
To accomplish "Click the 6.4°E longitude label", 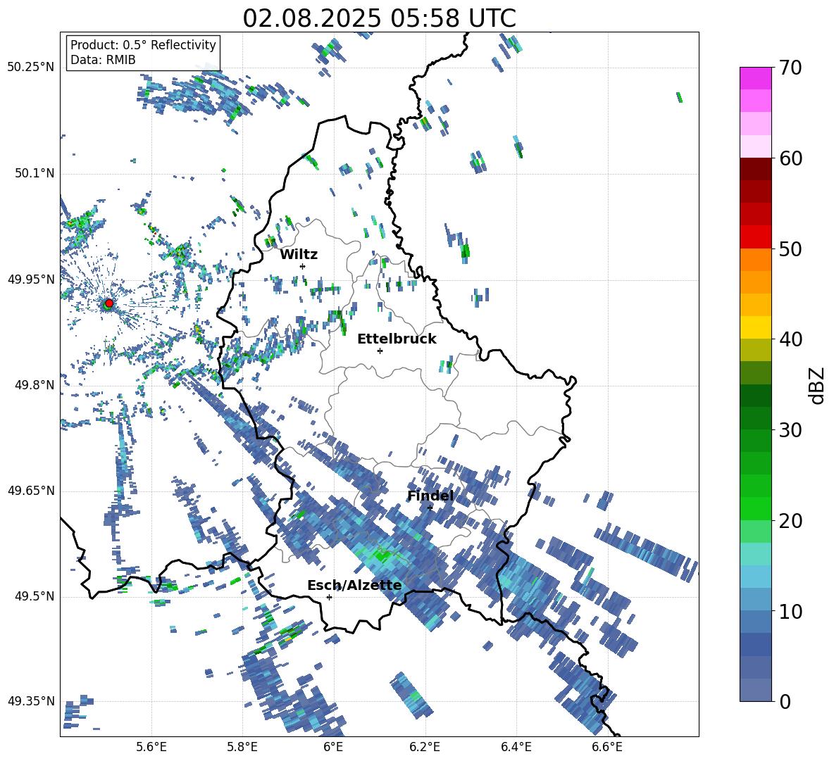I will click(516, 747).
